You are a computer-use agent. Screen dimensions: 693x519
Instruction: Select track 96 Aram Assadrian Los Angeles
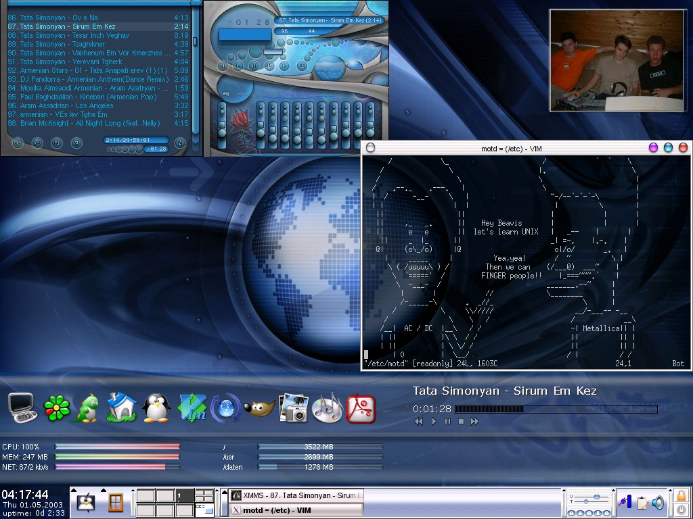[x=98, y=105]
